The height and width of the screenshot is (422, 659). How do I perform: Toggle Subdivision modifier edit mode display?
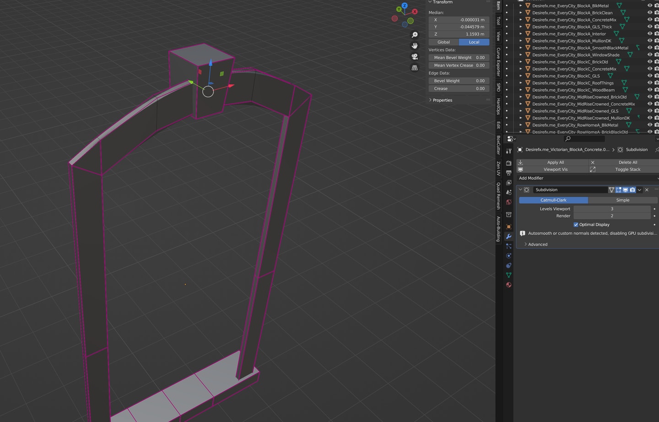coord(618,189)
